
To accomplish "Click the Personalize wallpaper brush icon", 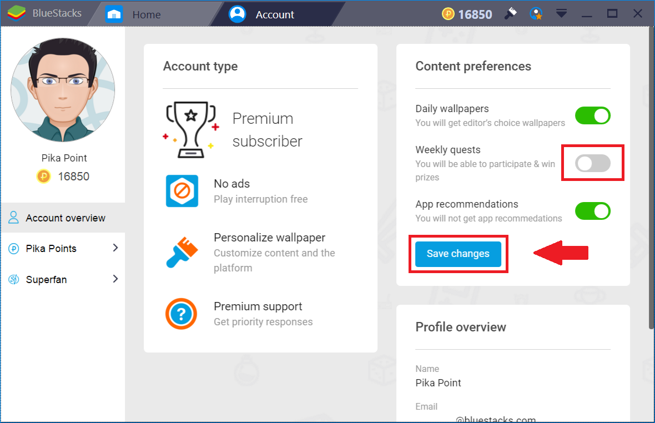I will tap(182, 252).
